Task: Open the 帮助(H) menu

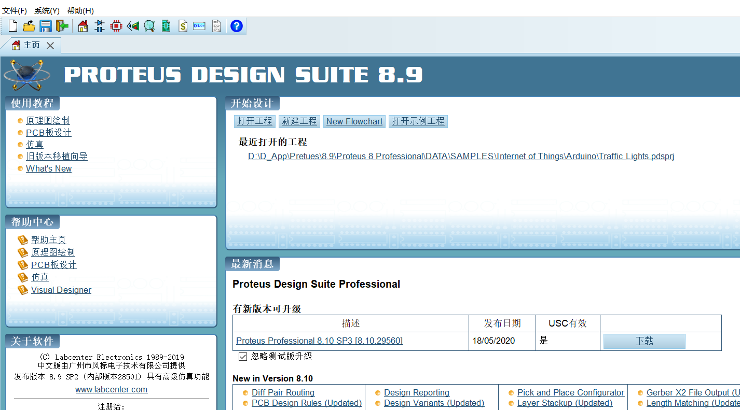Action: tap(80, 10)
